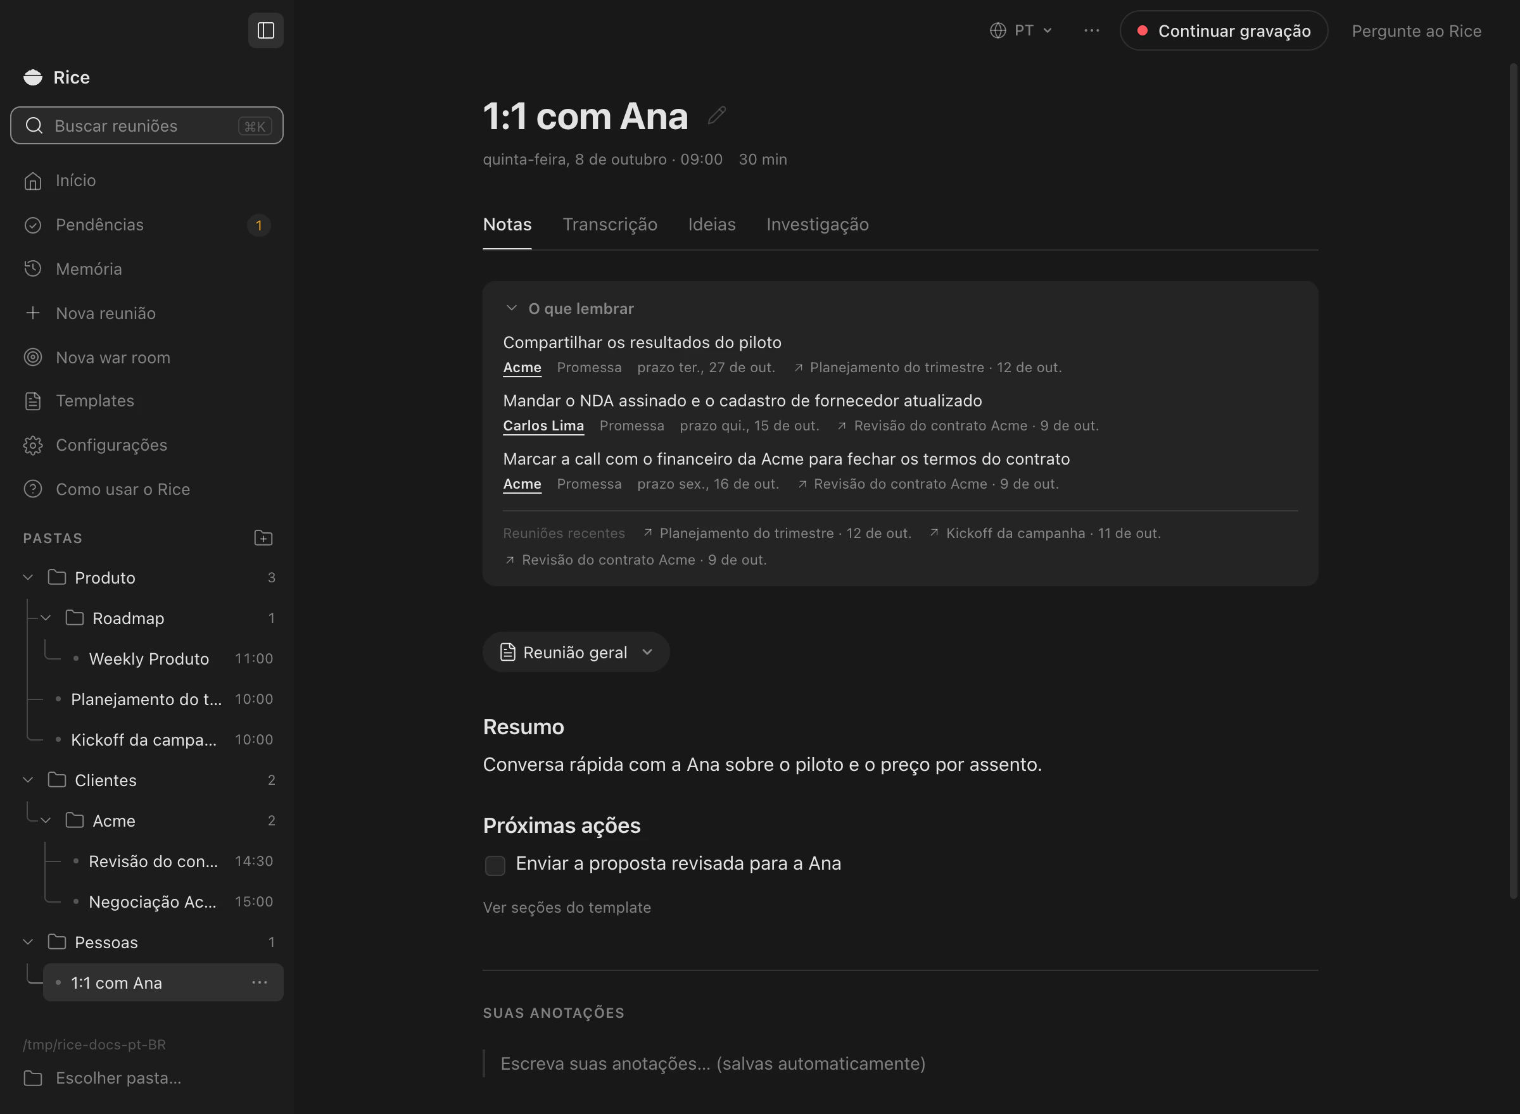
Task: Toggle the sidebar panel icon
Action: tap(266, 30)
